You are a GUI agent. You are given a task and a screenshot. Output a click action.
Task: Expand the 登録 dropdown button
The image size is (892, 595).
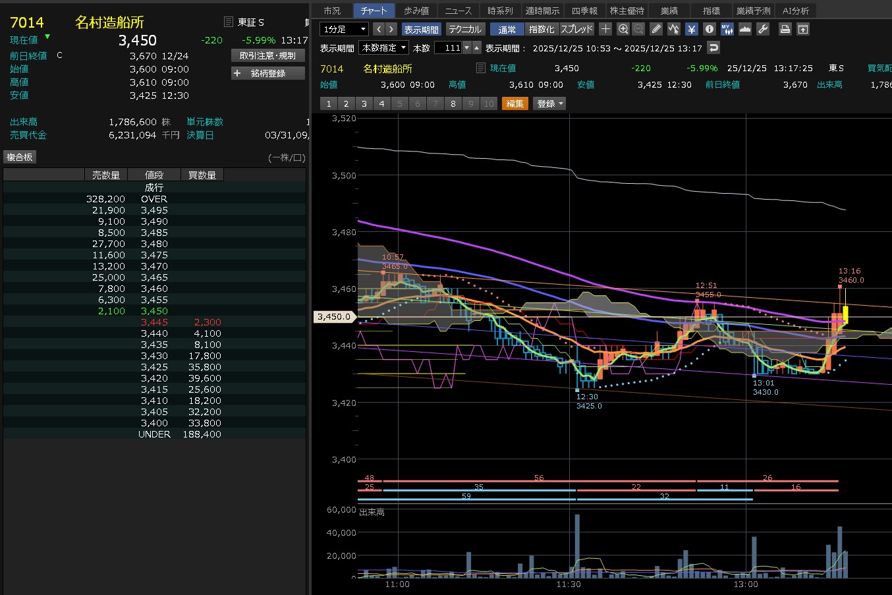550,103
